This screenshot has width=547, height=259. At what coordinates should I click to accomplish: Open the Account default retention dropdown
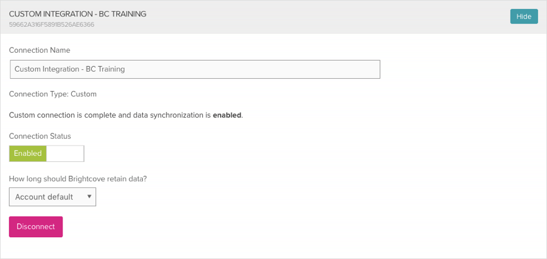click(52, 197)
